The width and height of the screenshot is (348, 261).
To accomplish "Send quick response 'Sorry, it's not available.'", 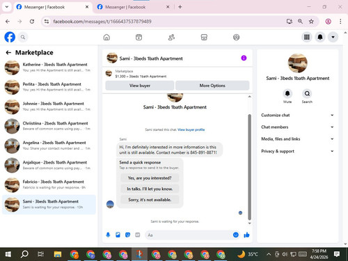I will (x=150, y=200).
